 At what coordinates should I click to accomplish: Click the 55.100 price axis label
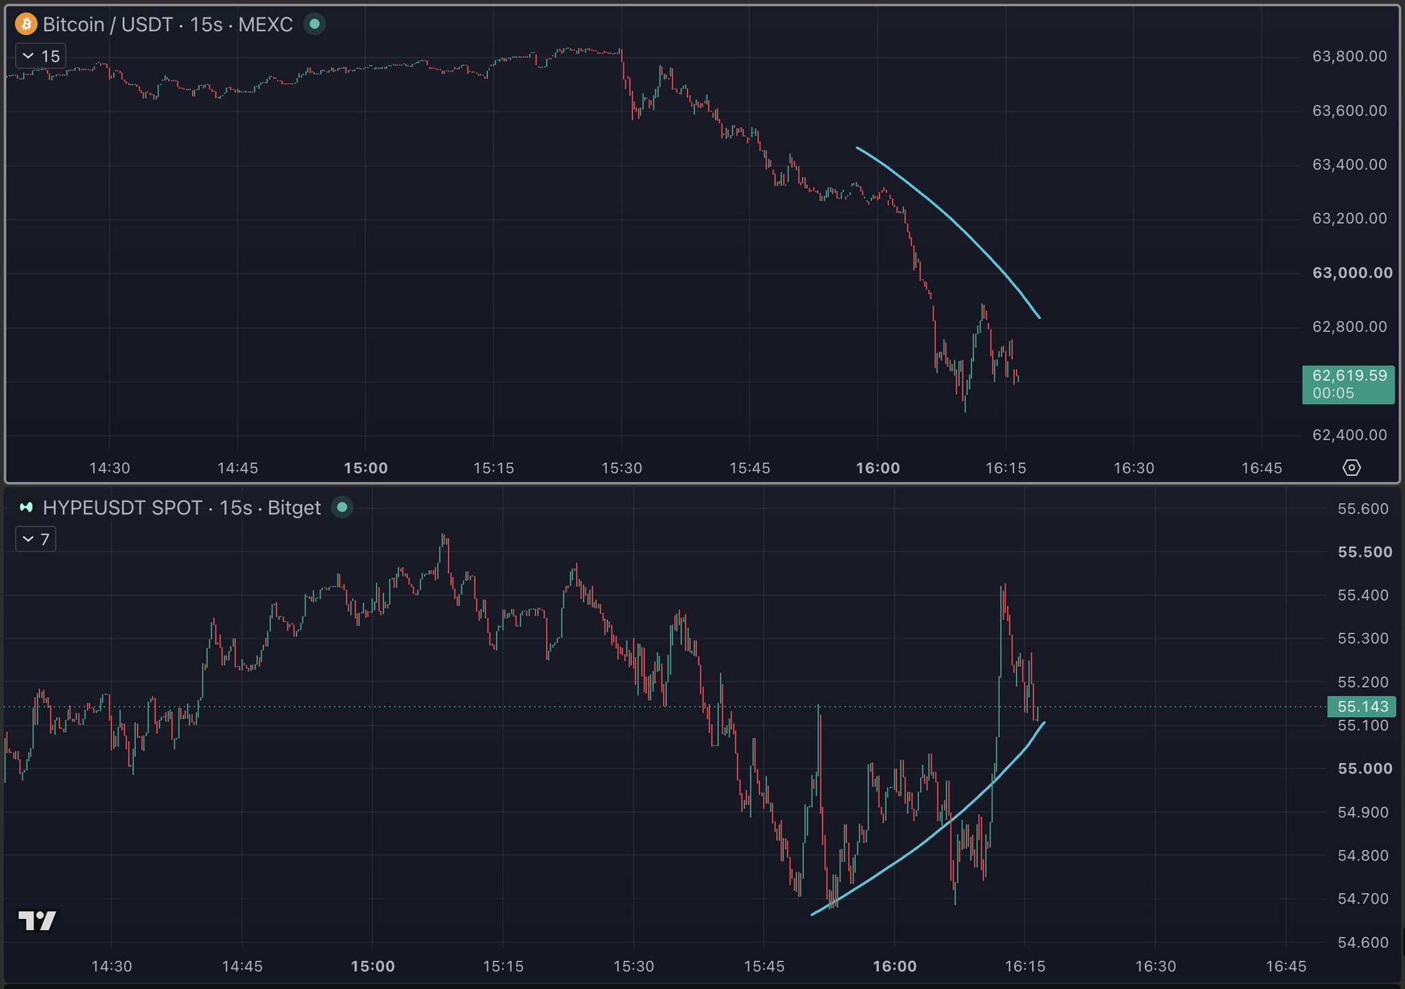pos(1363,725)
